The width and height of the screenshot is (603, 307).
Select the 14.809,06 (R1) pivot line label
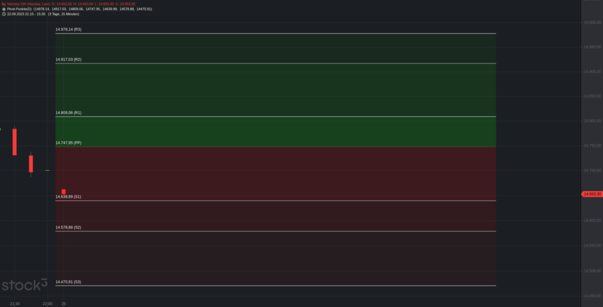point(68,113)
